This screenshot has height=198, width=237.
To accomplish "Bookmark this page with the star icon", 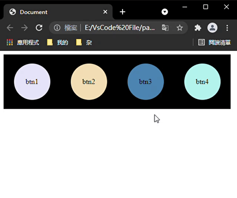I will [180, 28].
